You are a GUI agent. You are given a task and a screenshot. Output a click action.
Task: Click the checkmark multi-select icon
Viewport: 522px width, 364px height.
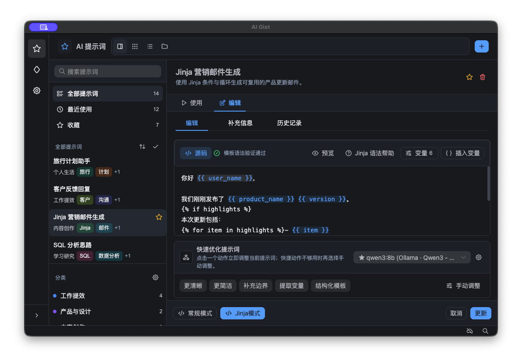pos(155,147)
